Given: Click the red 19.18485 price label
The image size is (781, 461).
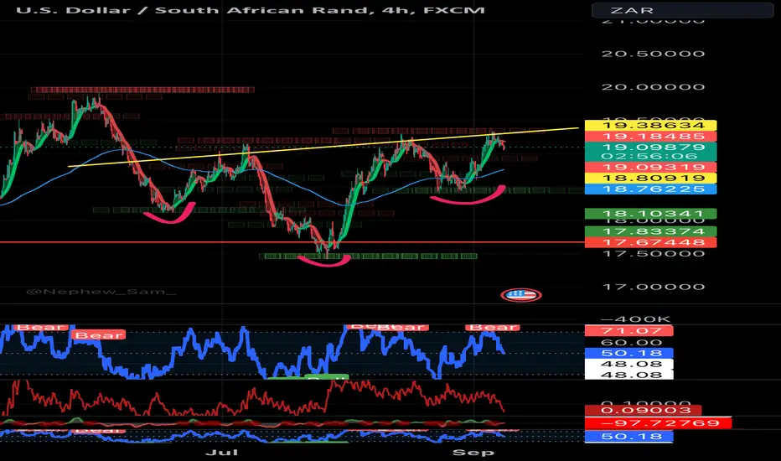Looking at the screenshot, I should pyautogui.click(x=650, y=136).
